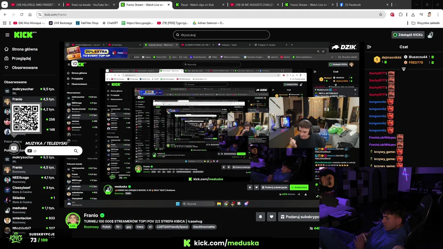Image resolution: width=443 pixels, height=249 pixels.
Task: Click the KICK logo
Action: point(25,35)
